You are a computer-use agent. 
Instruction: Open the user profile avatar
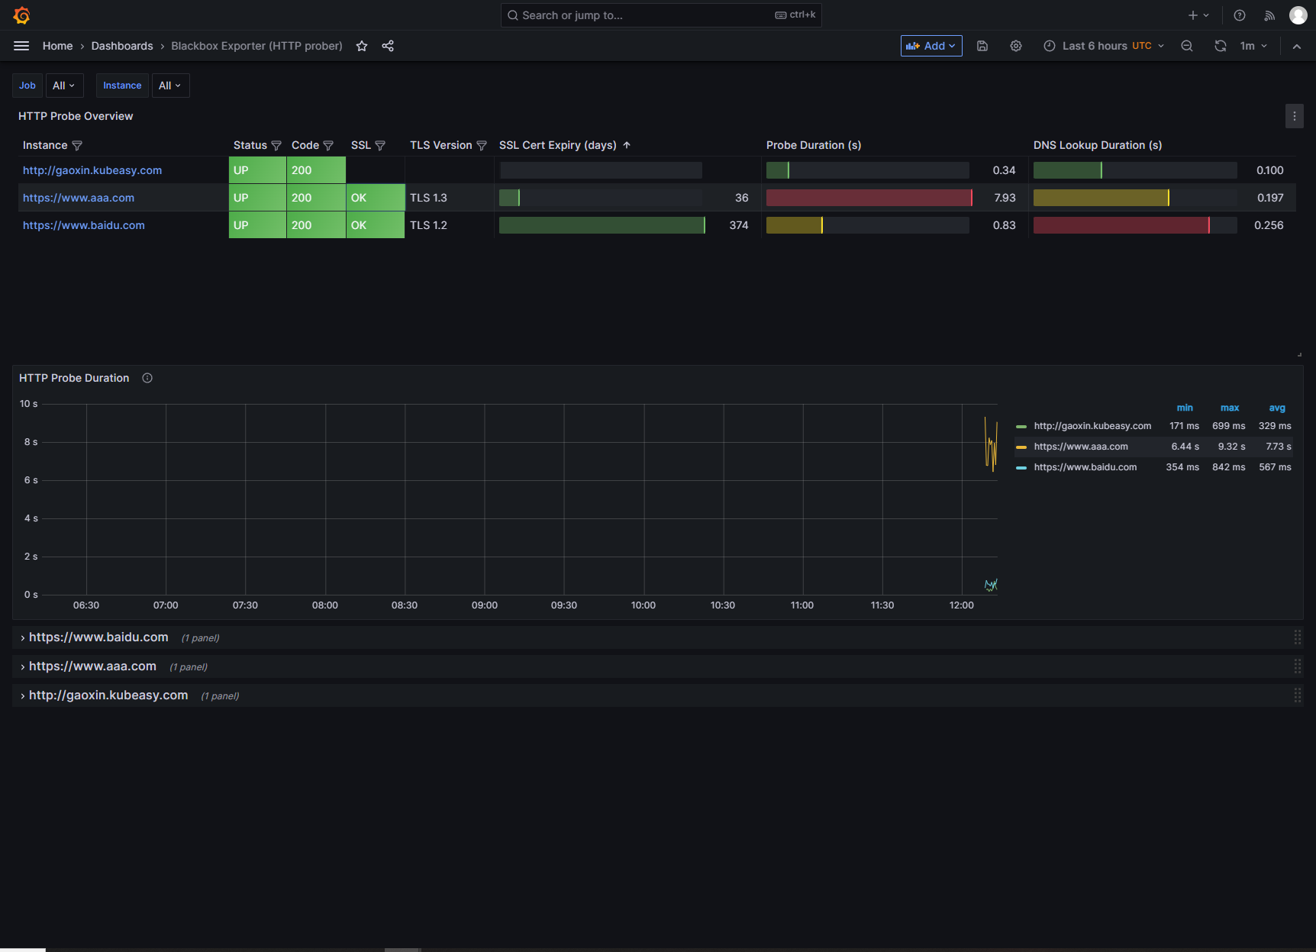1298,15
